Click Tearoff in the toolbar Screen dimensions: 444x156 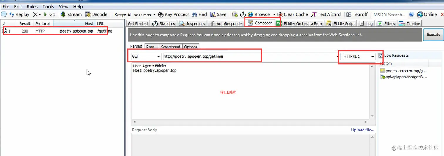(357, 14)
